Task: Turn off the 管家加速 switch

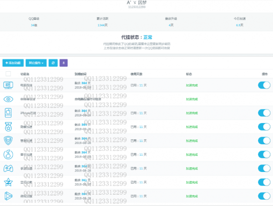Action: click(264, 141)
